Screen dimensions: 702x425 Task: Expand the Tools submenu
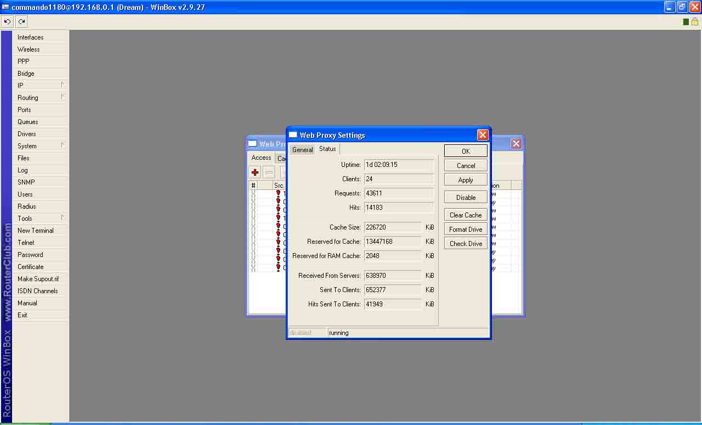point(40,218)
